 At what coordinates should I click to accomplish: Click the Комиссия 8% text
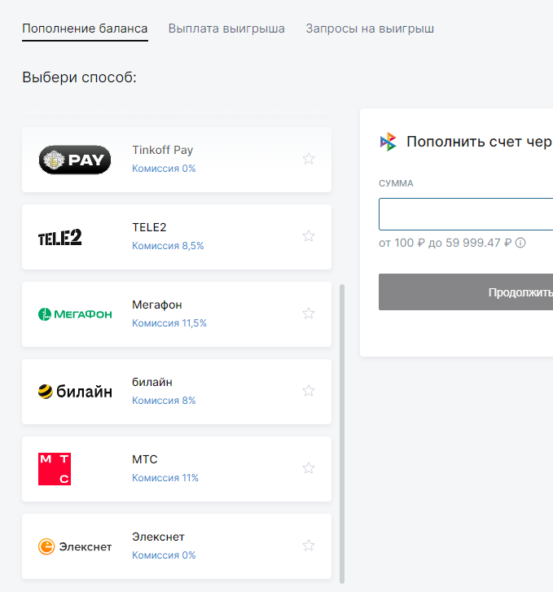click(x=164, y=401)
